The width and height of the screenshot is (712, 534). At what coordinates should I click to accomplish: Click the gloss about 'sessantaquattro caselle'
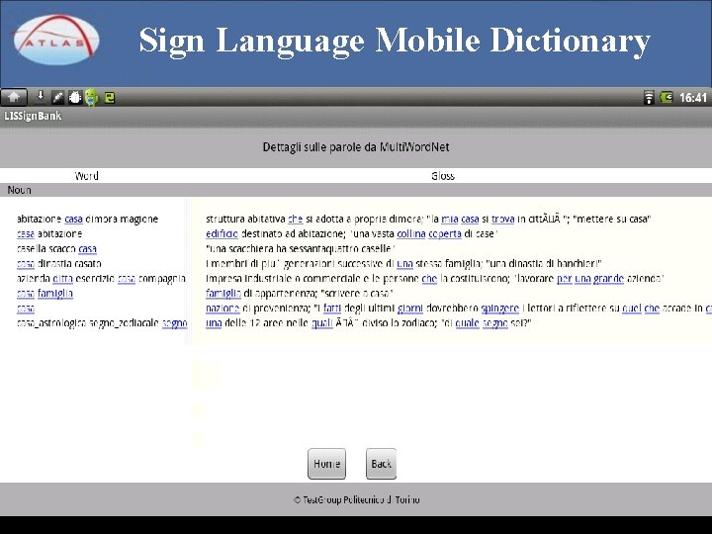(x=301, y=249)
